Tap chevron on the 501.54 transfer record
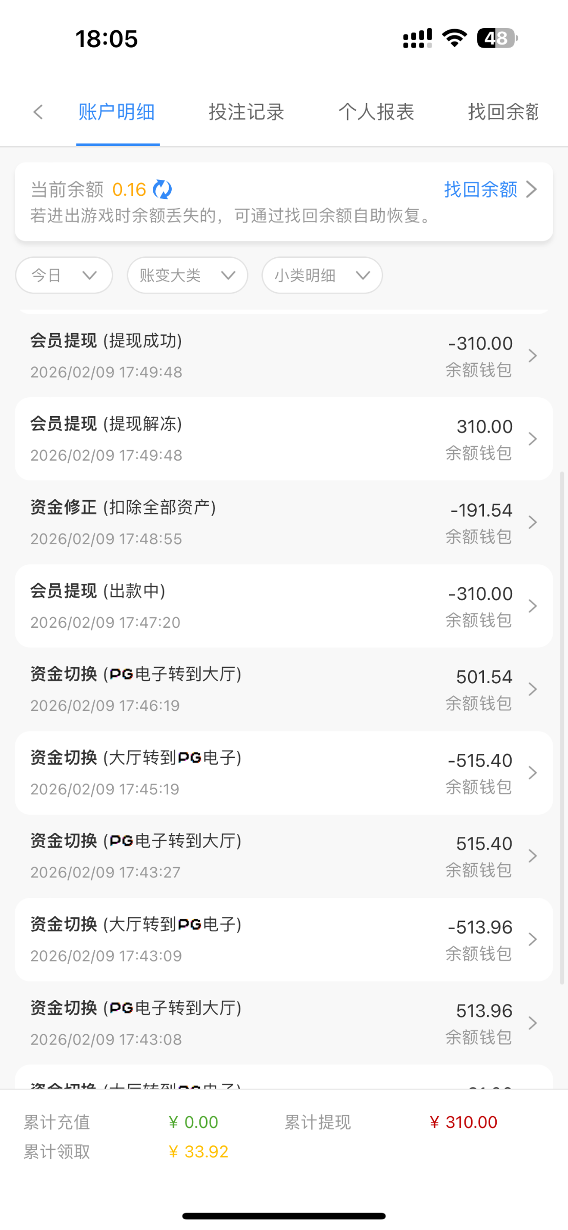Viewport: 568px width, 1230px height. pyautogui.click(x=533, y=689)
